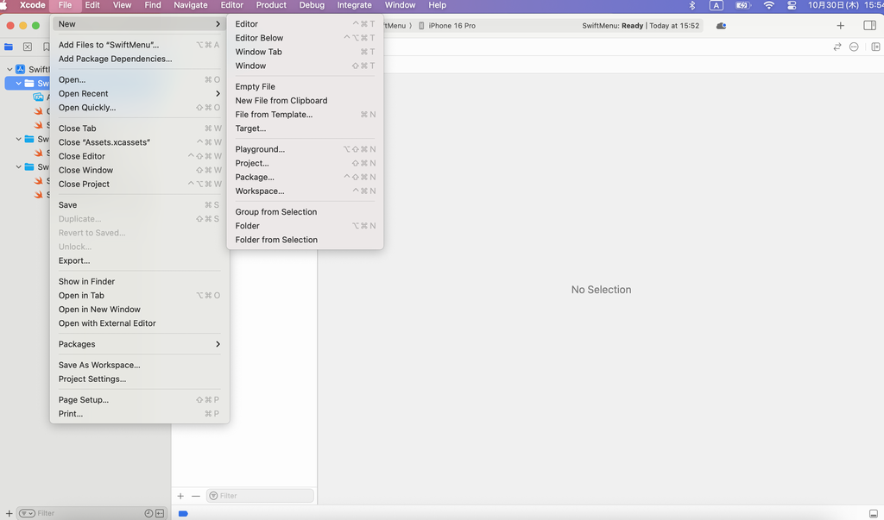Toggle the inspector panel on the right
The width and height of the screenshot is (884, 520).
tap(869, 26)
